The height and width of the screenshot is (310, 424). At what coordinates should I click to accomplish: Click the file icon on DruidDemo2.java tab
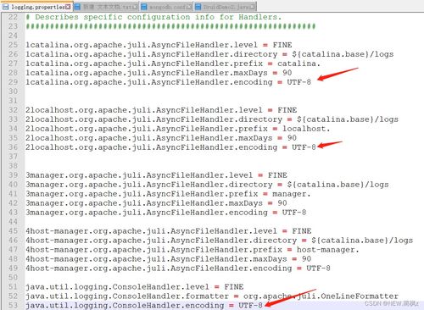(x=198, y=7)
